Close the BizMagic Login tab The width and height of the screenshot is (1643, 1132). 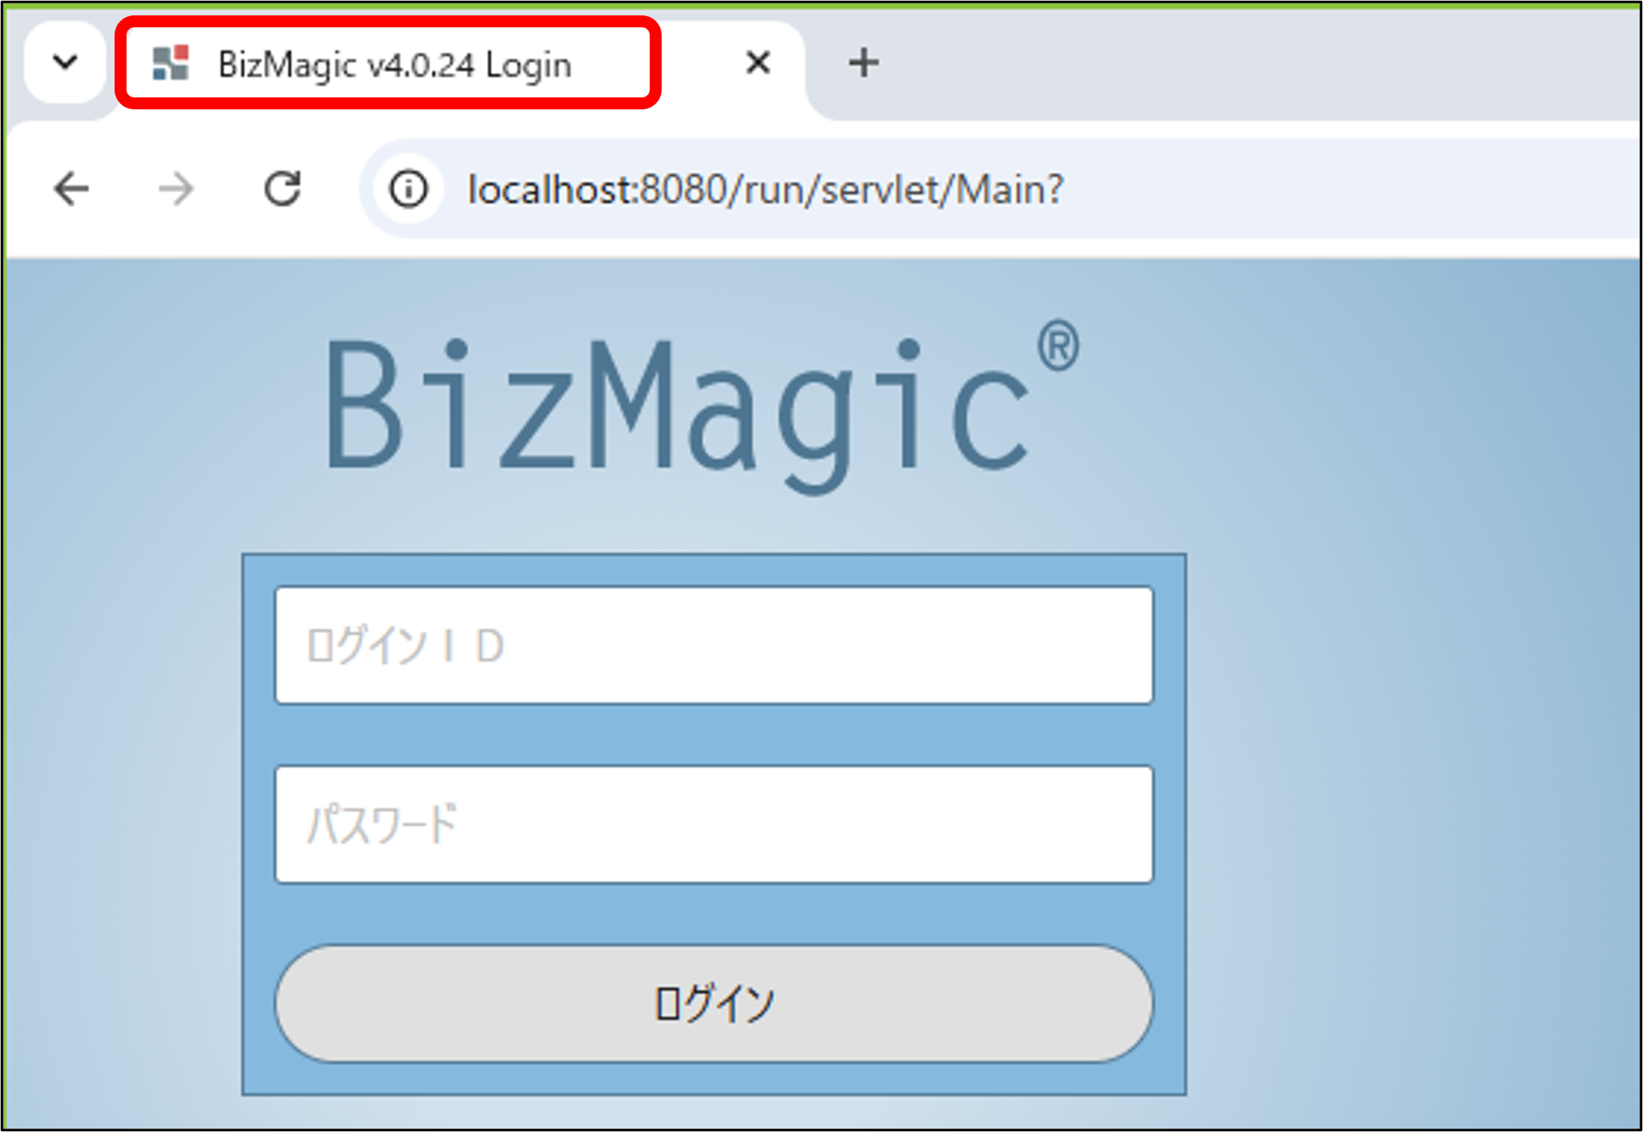[757, 62]
